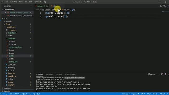
Task: Open errors and warnings count in status bar
Action: [x=37, y=94]
